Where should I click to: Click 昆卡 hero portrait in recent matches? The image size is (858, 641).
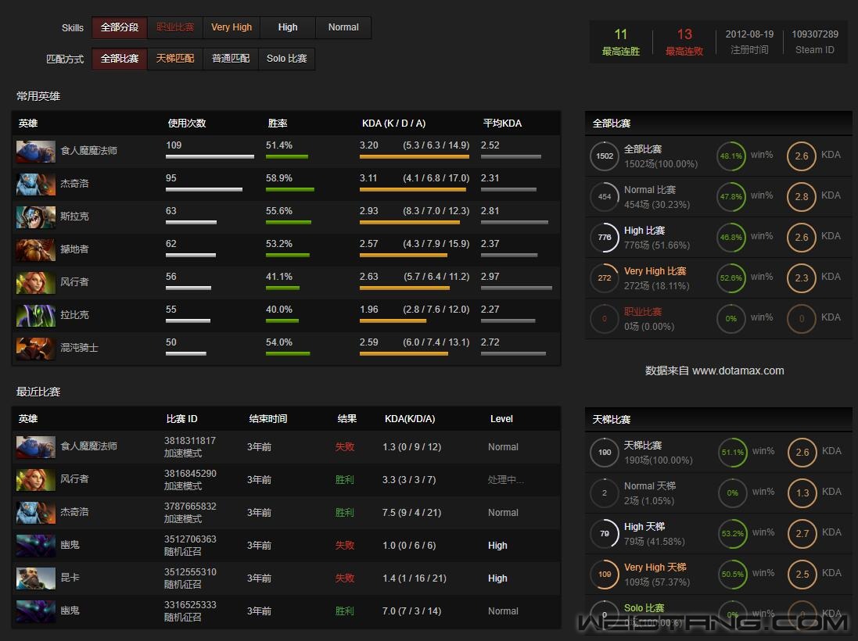coord(35,578)
